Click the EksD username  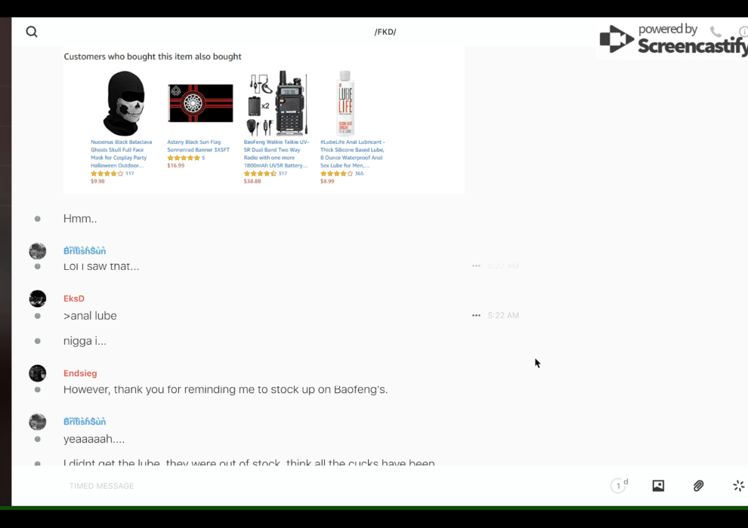pos(74,299)
